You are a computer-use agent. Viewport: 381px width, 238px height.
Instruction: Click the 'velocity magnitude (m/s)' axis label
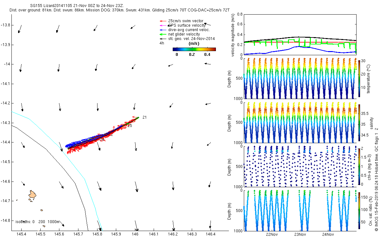point(233,35)
